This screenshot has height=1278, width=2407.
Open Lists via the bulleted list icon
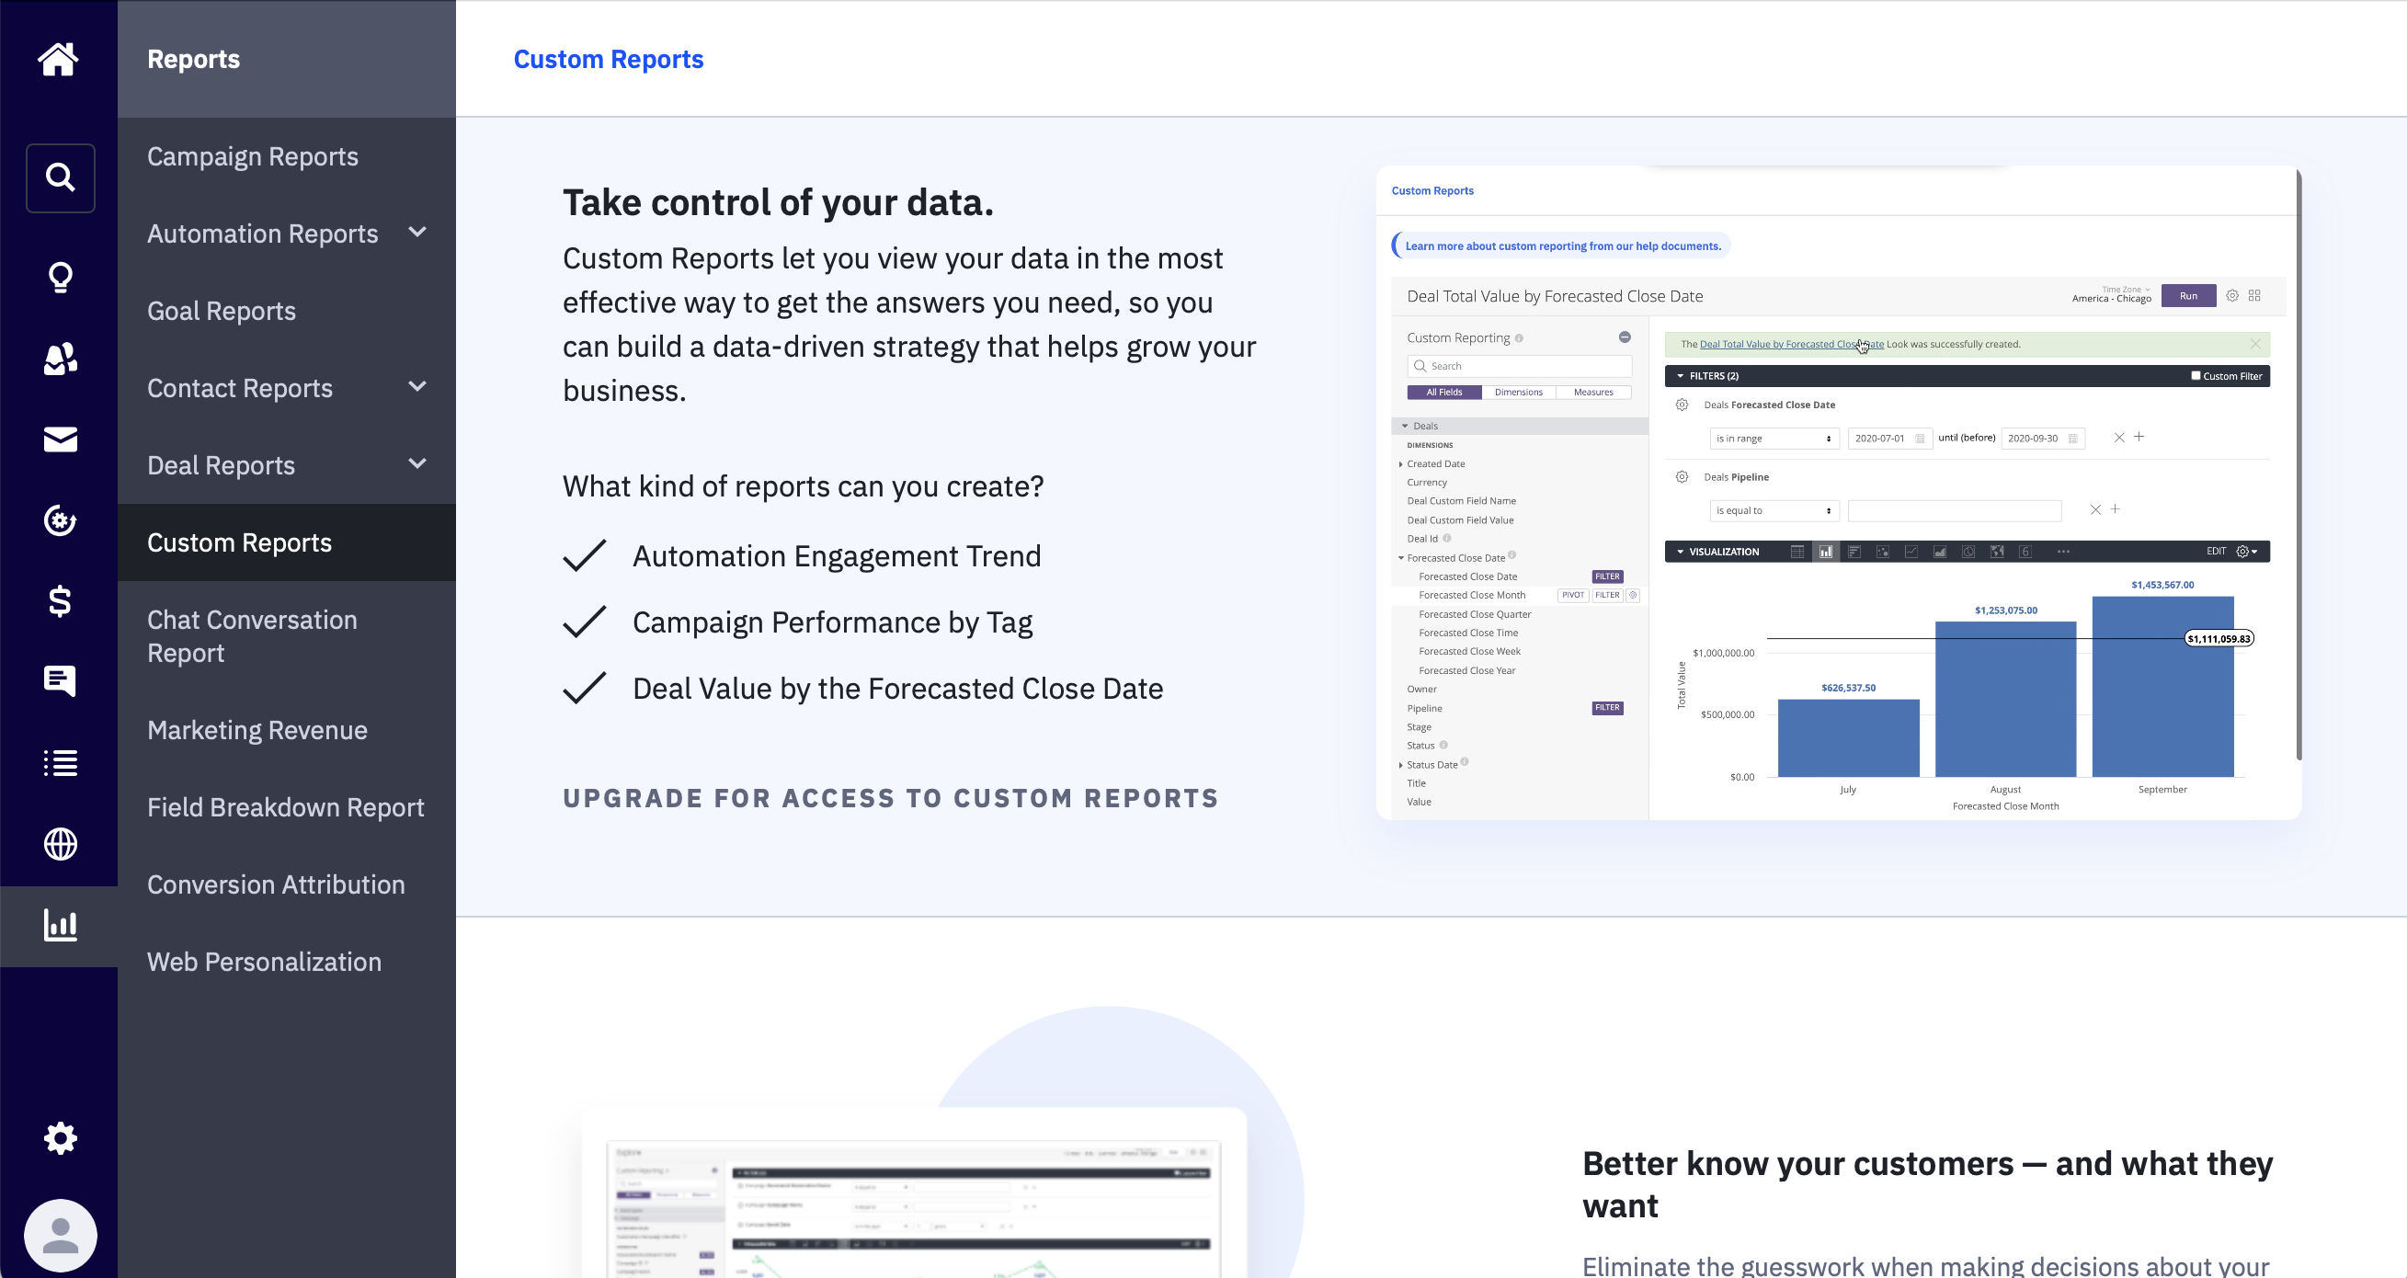click(60, 763)
